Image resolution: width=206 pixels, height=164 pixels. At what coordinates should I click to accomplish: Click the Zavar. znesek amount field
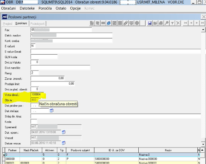[x=47, y=78]
